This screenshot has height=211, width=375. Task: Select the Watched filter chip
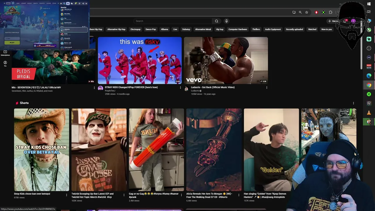tap(312, 29)
